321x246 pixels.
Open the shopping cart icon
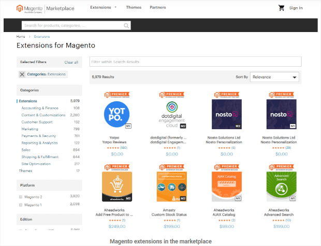click(282, 8)
